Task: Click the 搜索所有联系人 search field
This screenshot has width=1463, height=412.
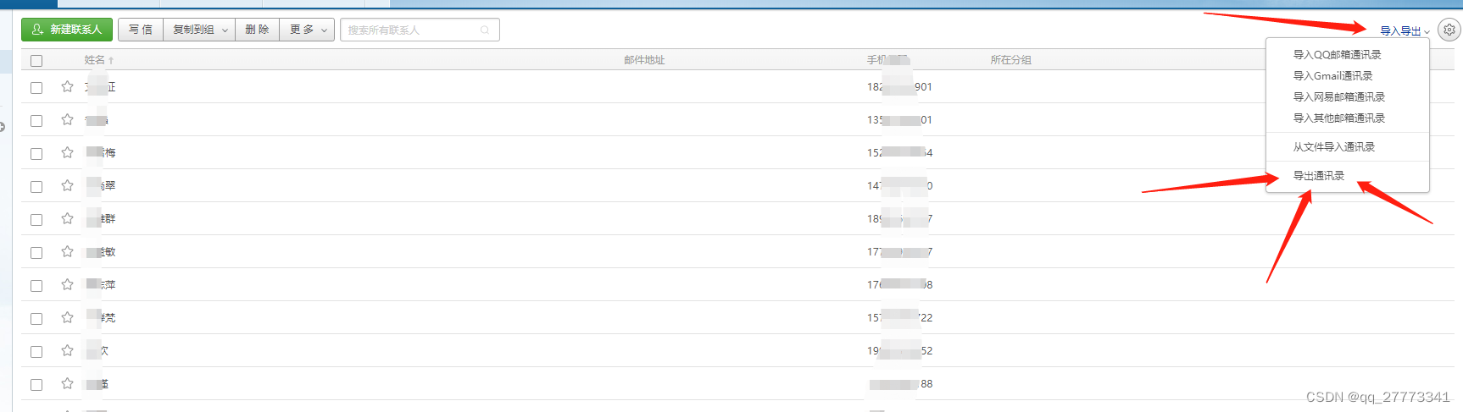Action: click(411, 30)
